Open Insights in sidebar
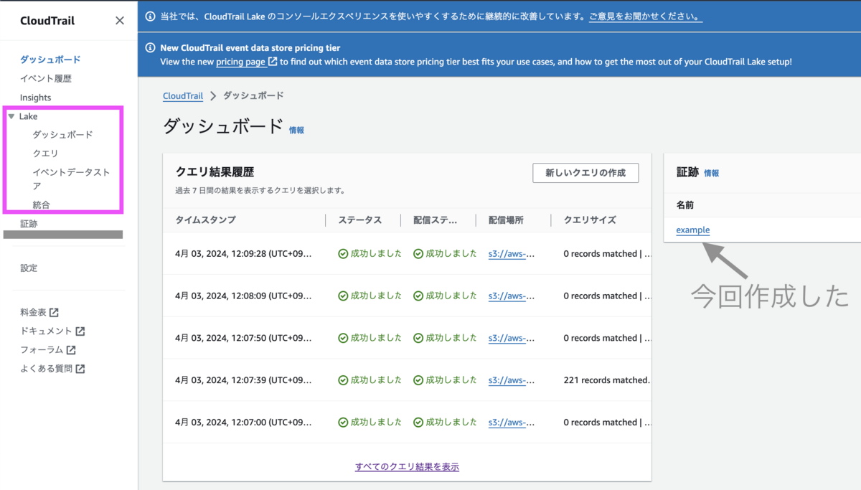Screen dimensions: 861x490 click(x=36, y=98)
